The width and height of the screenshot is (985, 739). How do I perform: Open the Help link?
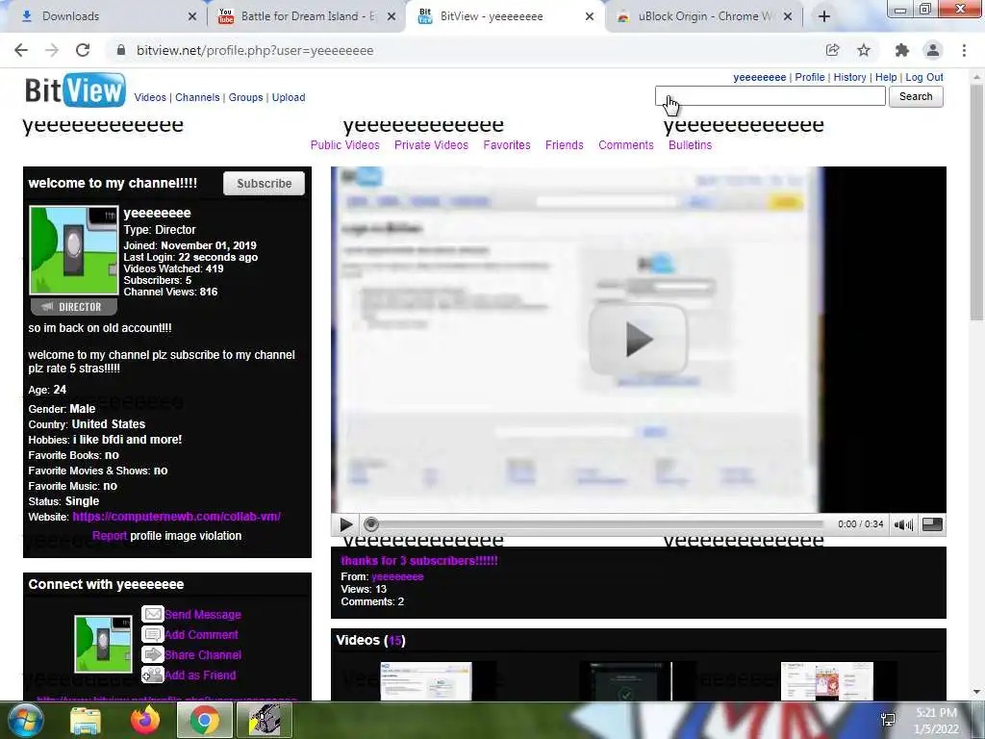[886, 77]
